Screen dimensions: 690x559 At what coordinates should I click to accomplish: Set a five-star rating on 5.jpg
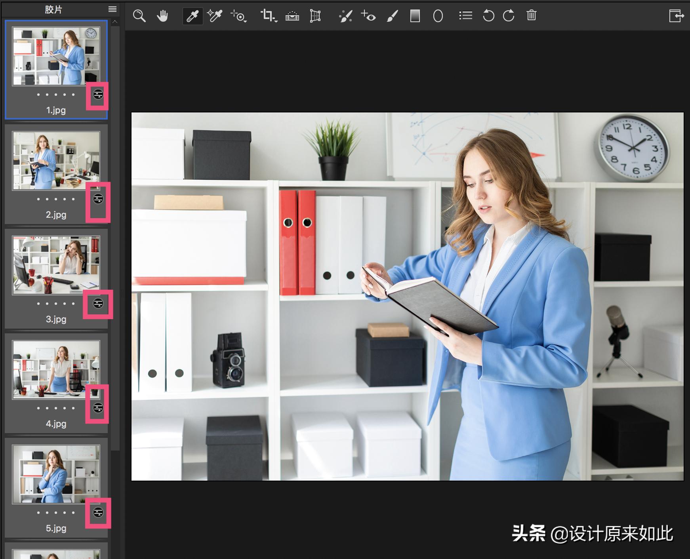73,513
